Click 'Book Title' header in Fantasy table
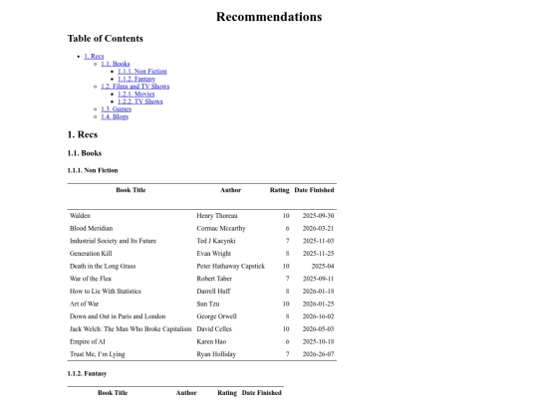The height and width of the screenshot is (403, 538). pos(113,393)
